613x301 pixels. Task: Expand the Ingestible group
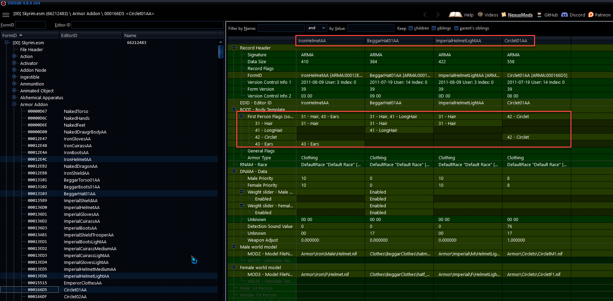14,77
